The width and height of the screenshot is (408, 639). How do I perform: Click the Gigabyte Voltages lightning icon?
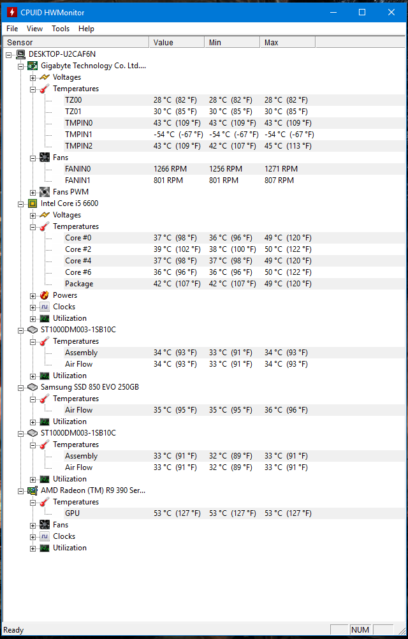(45, 77)
